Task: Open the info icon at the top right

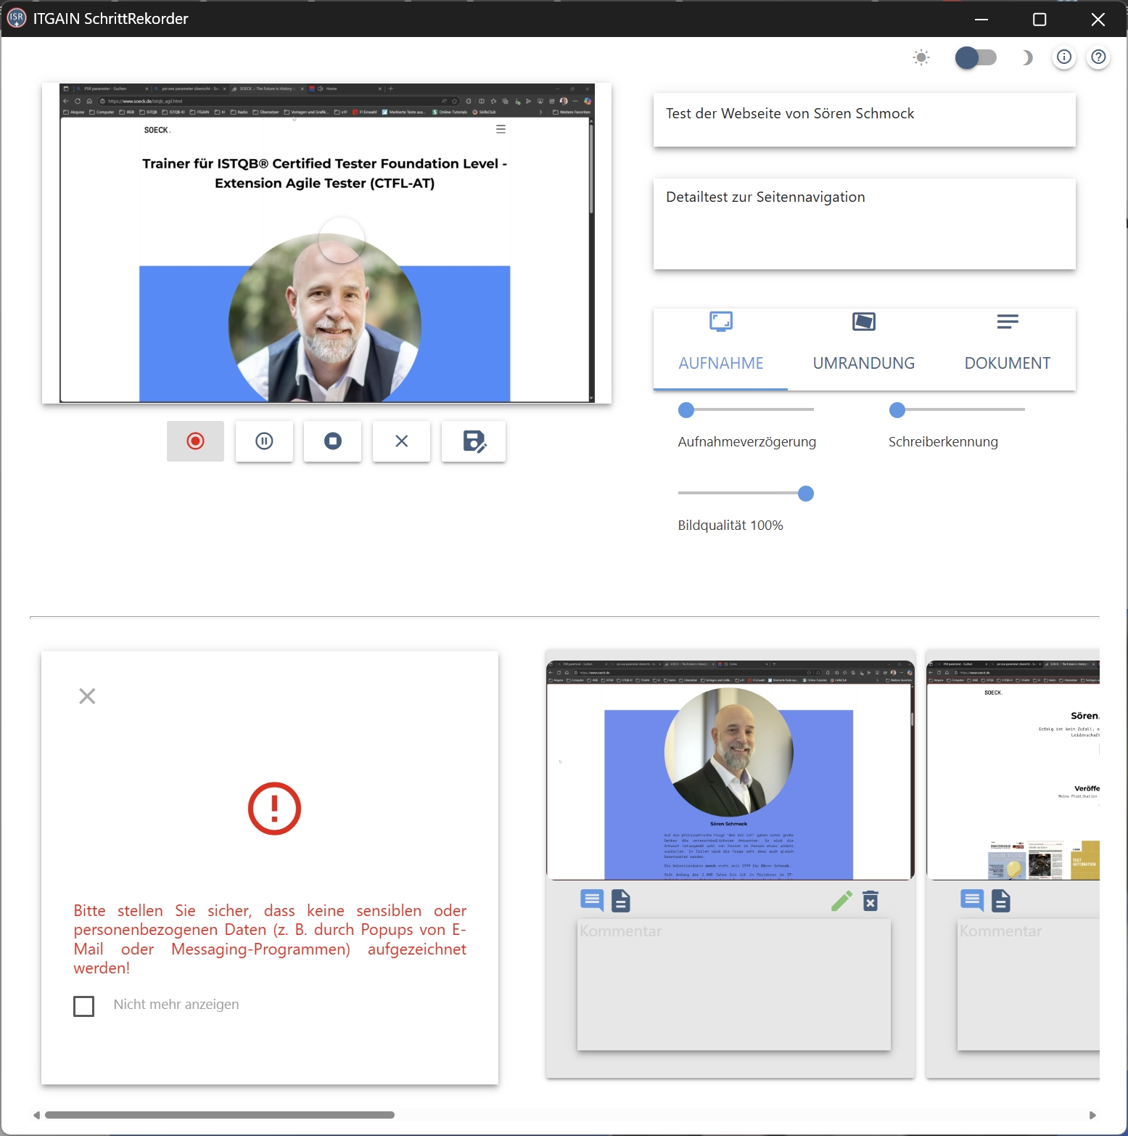Action: tap(1063, 57)
